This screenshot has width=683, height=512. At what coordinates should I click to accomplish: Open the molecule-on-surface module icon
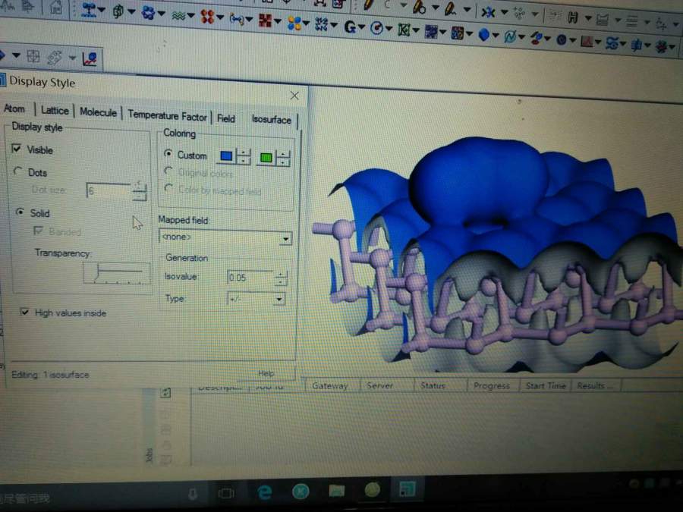coord(89,10)
